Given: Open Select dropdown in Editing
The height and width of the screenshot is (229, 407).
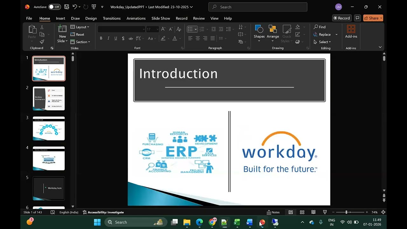Looking at the screenshot, I should coord(322,42).
